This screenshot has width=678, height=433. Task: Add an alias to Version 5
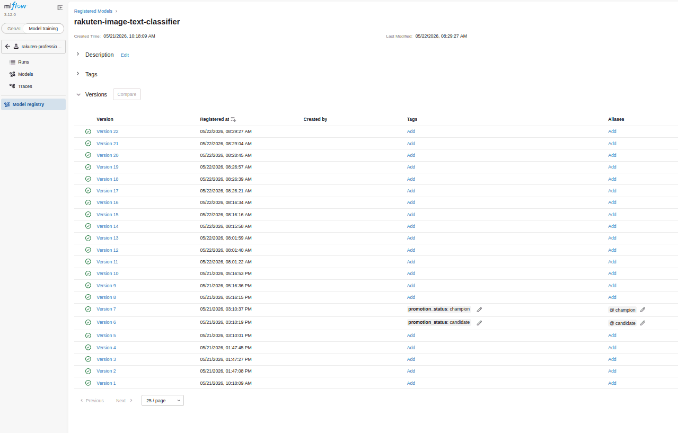click(612, 335)
